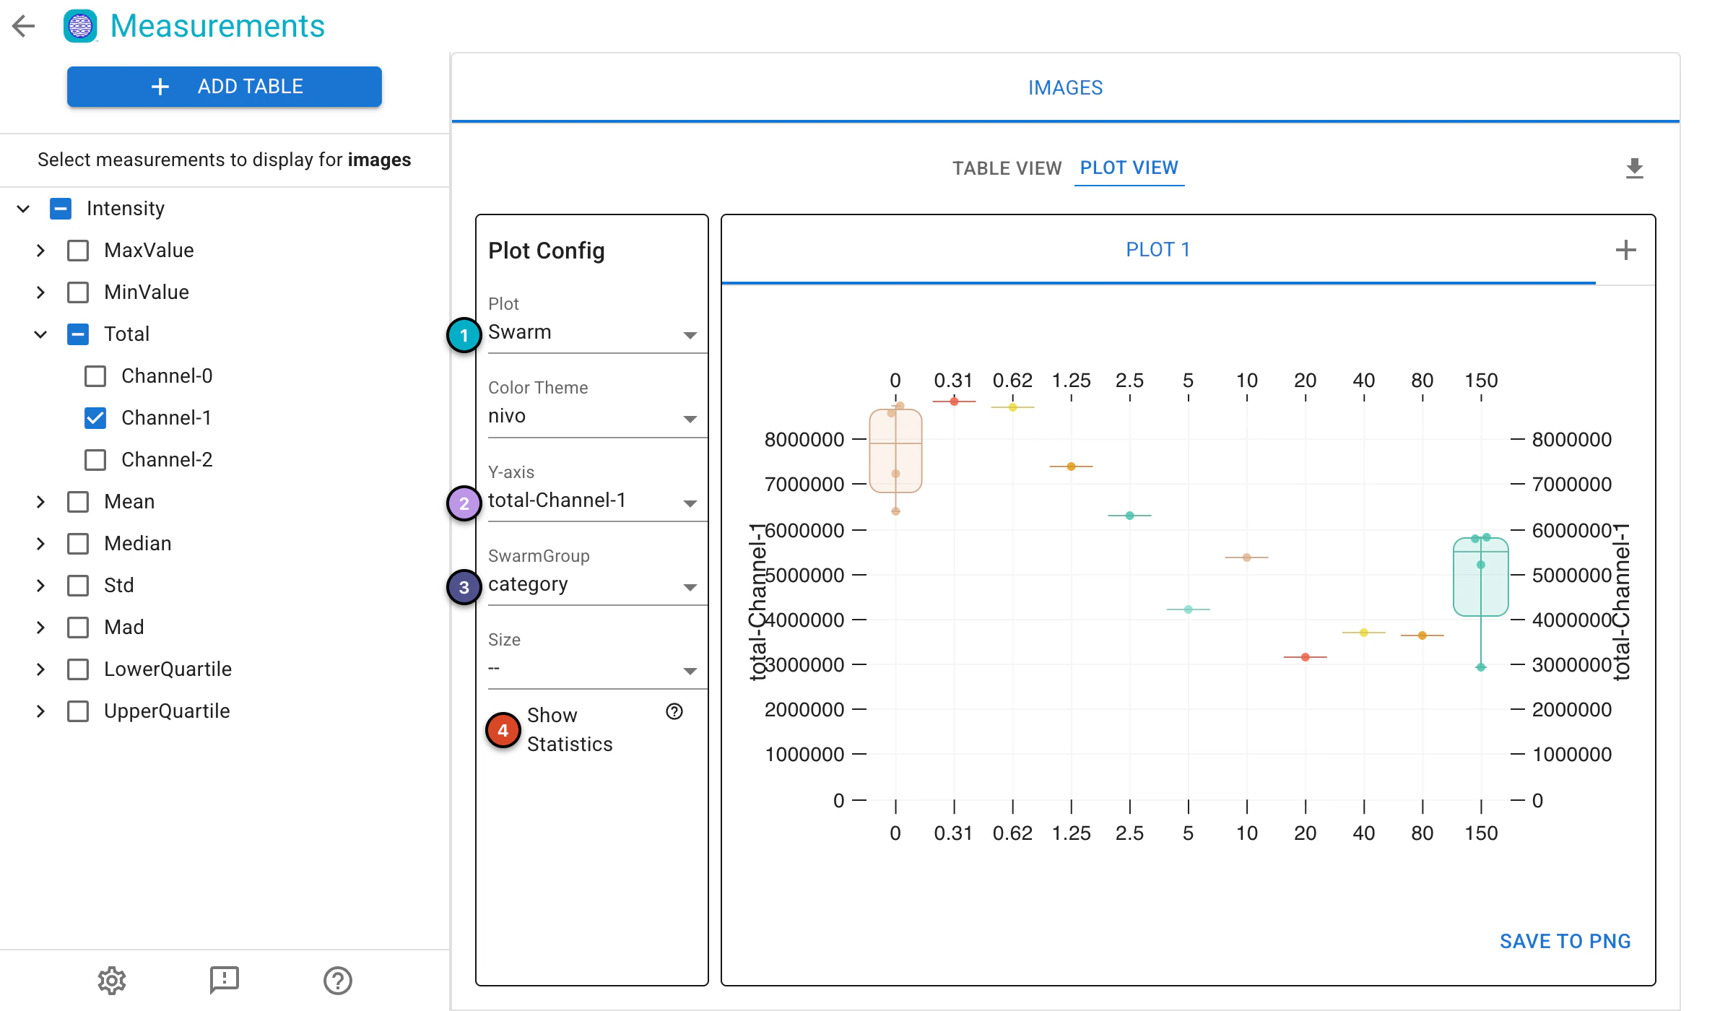
Task: Open the Y-axis dropdown
Action: pyautogui.click(x=597, y=501)
